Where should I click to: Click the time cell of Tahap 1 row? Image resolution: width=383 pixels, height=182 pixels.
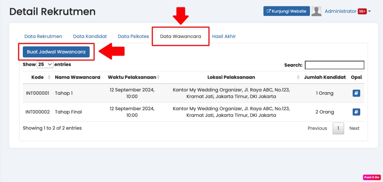pyautogui.click(x=132, y=93)
